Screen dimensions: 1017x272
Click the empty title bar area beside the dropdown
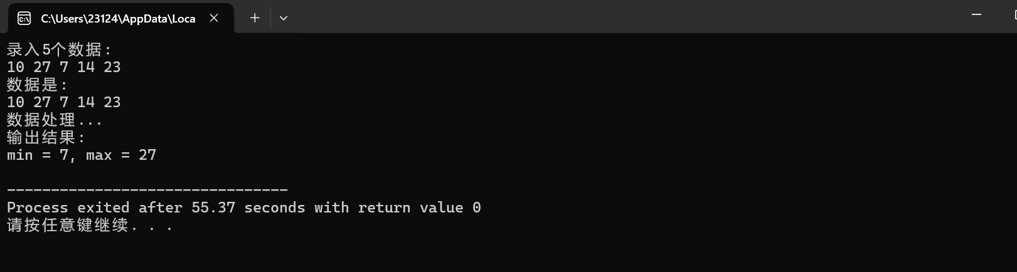point(621,17)
